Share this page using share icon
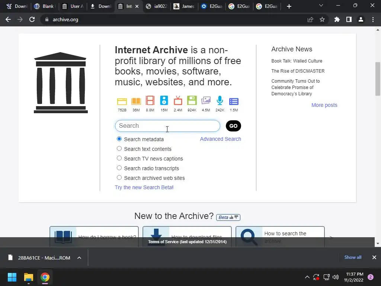Screen dimensions: 381x286 click(310, 19)
